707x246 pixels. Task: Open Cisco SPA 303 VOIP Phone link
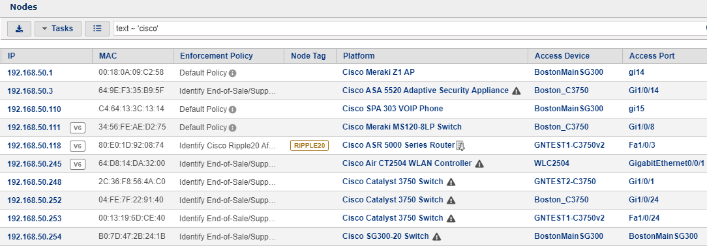393,109
